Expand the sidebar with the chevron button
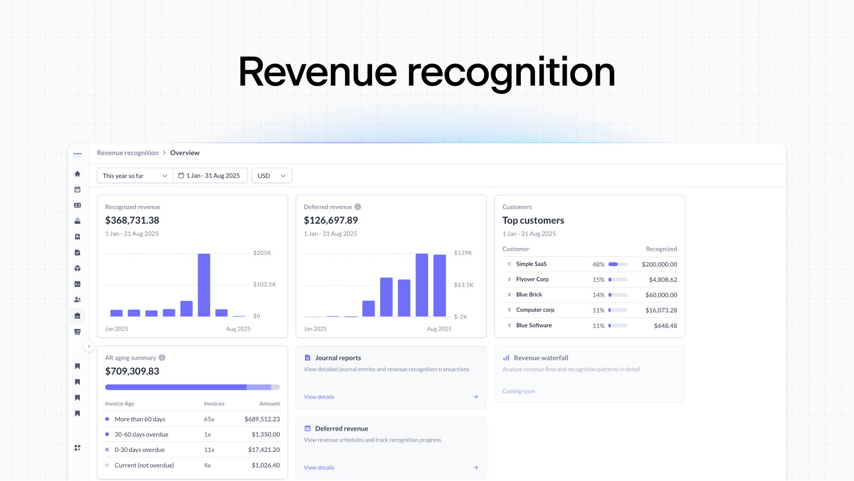This screenshot has width=854, height=481. [x=89, y=346]
